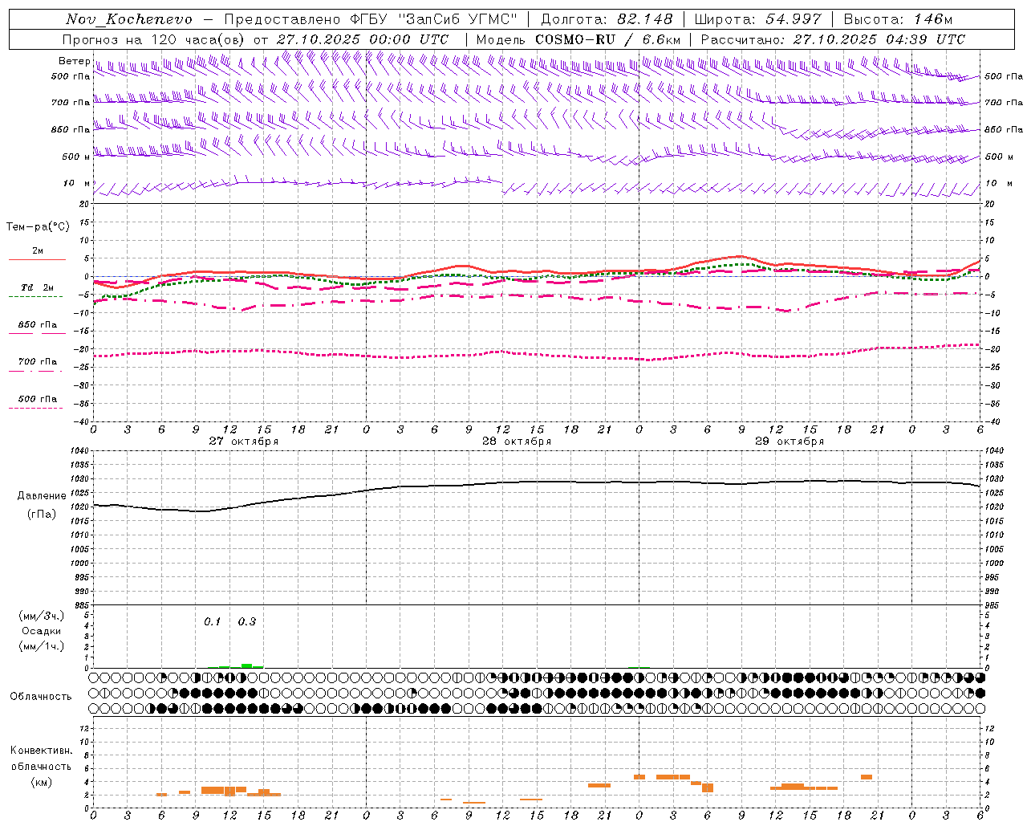
Task: Click the 'Ветер' wind panel label
Action: tap(75, 61)
